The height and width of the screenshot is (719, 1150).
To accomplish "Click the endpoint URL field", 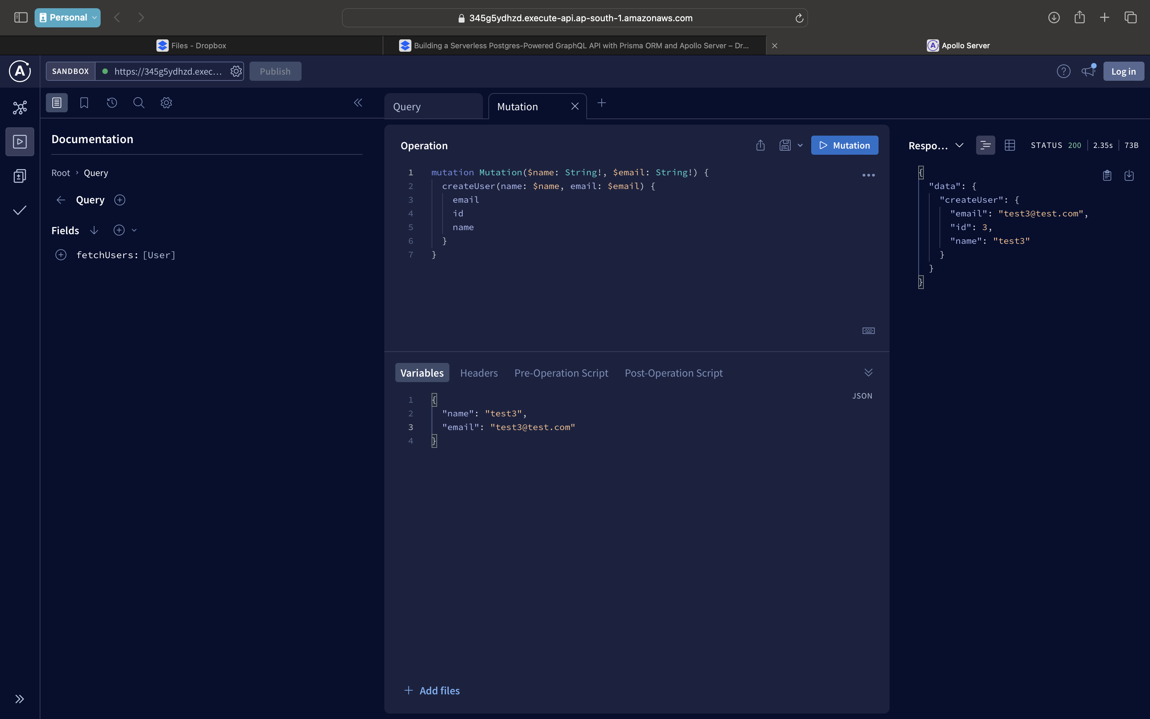I will [x=168, y=71].
